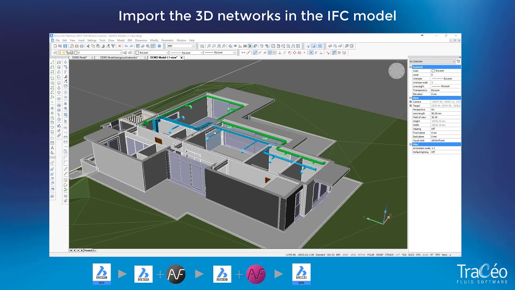
Task: Open the Parametric menu
Action: pyautogui.click(x=167, y=40)
